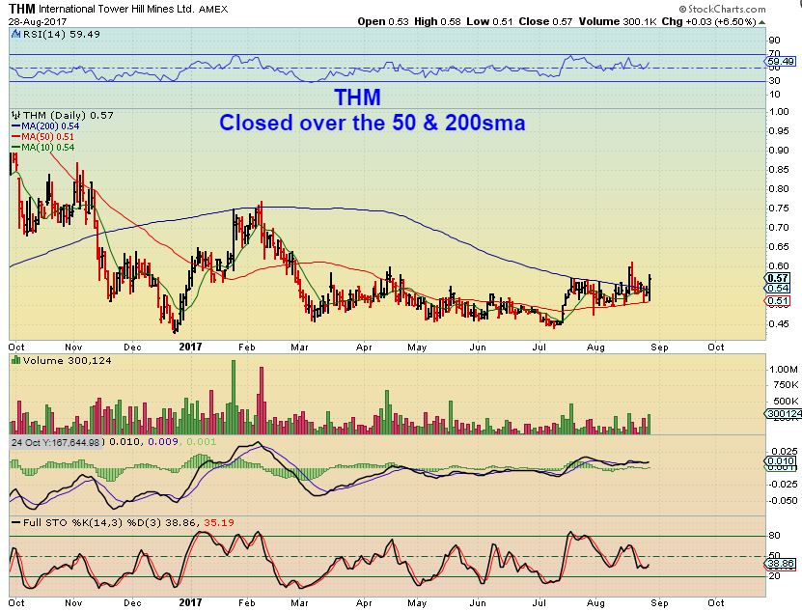Click the chart date 28-Aug-2017
Image resolution: width=802 pixels, height=612 pixels.
coord(38,22)
